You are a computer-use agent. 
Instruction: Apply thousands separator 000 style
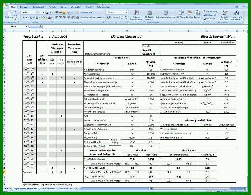[x=118, y=17]
